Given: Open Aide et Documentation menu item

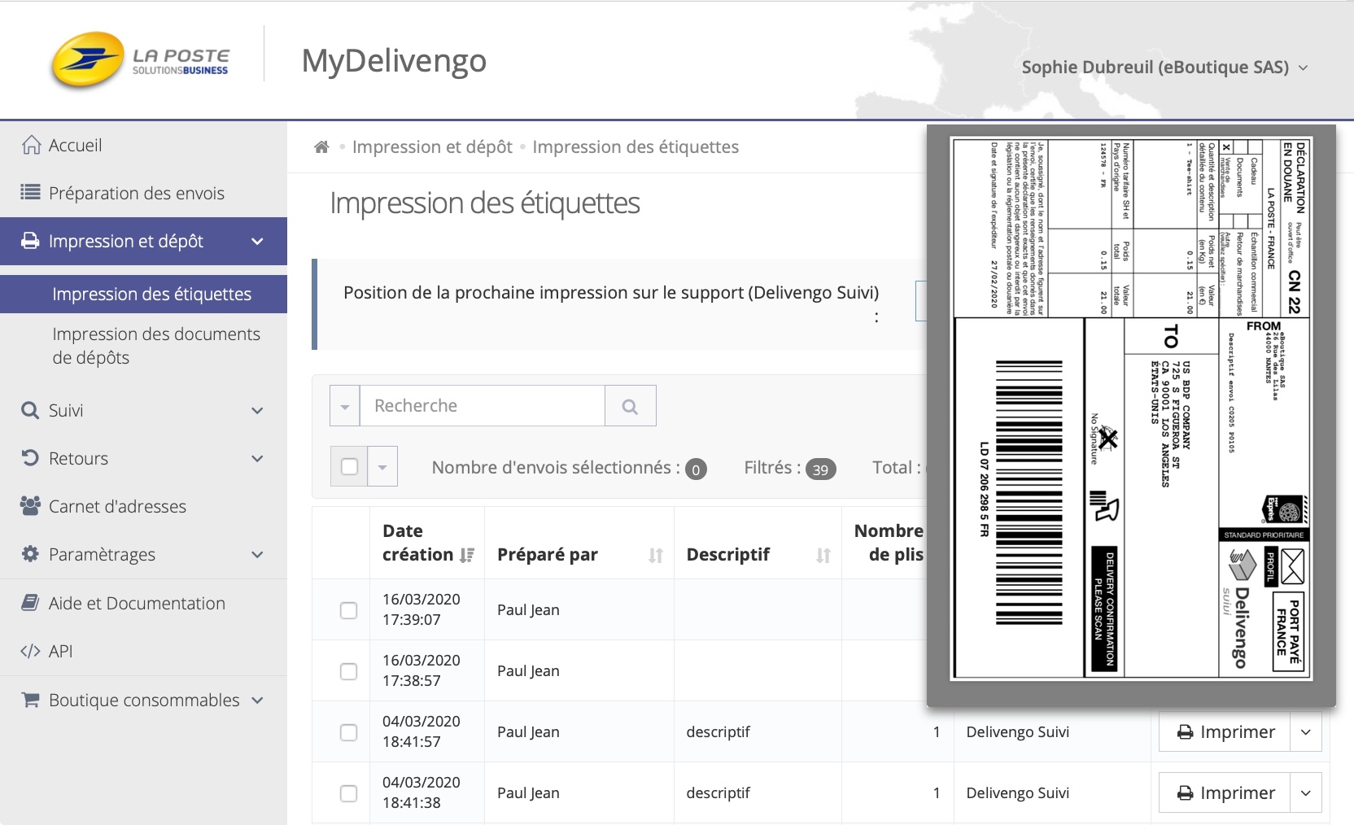Looking at the screenshot, I should [143, 603].
